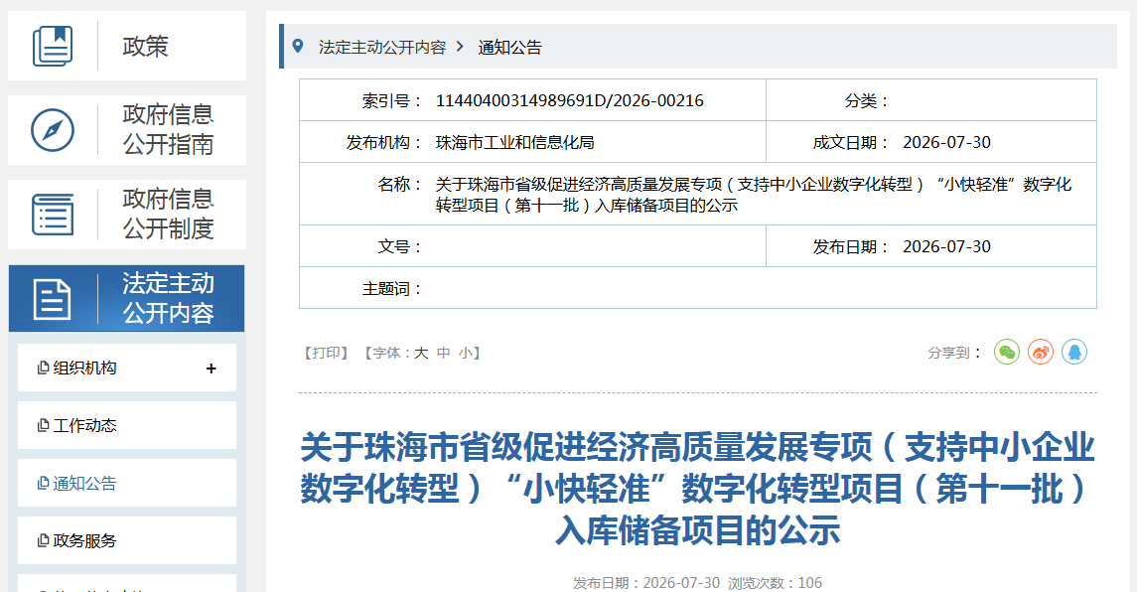The width and height of the screenshot is (1137, 592).
Task: Click the 发布日期:2026-07-30 line under the headline
Action: pyautogui.click(x=646, y=583)
